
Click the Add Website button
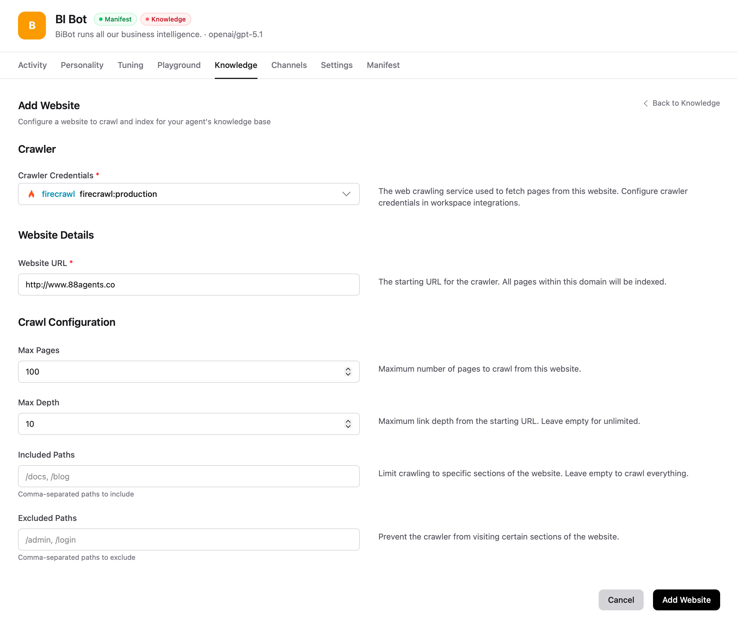pyautogui.click(x=686, y=600)
